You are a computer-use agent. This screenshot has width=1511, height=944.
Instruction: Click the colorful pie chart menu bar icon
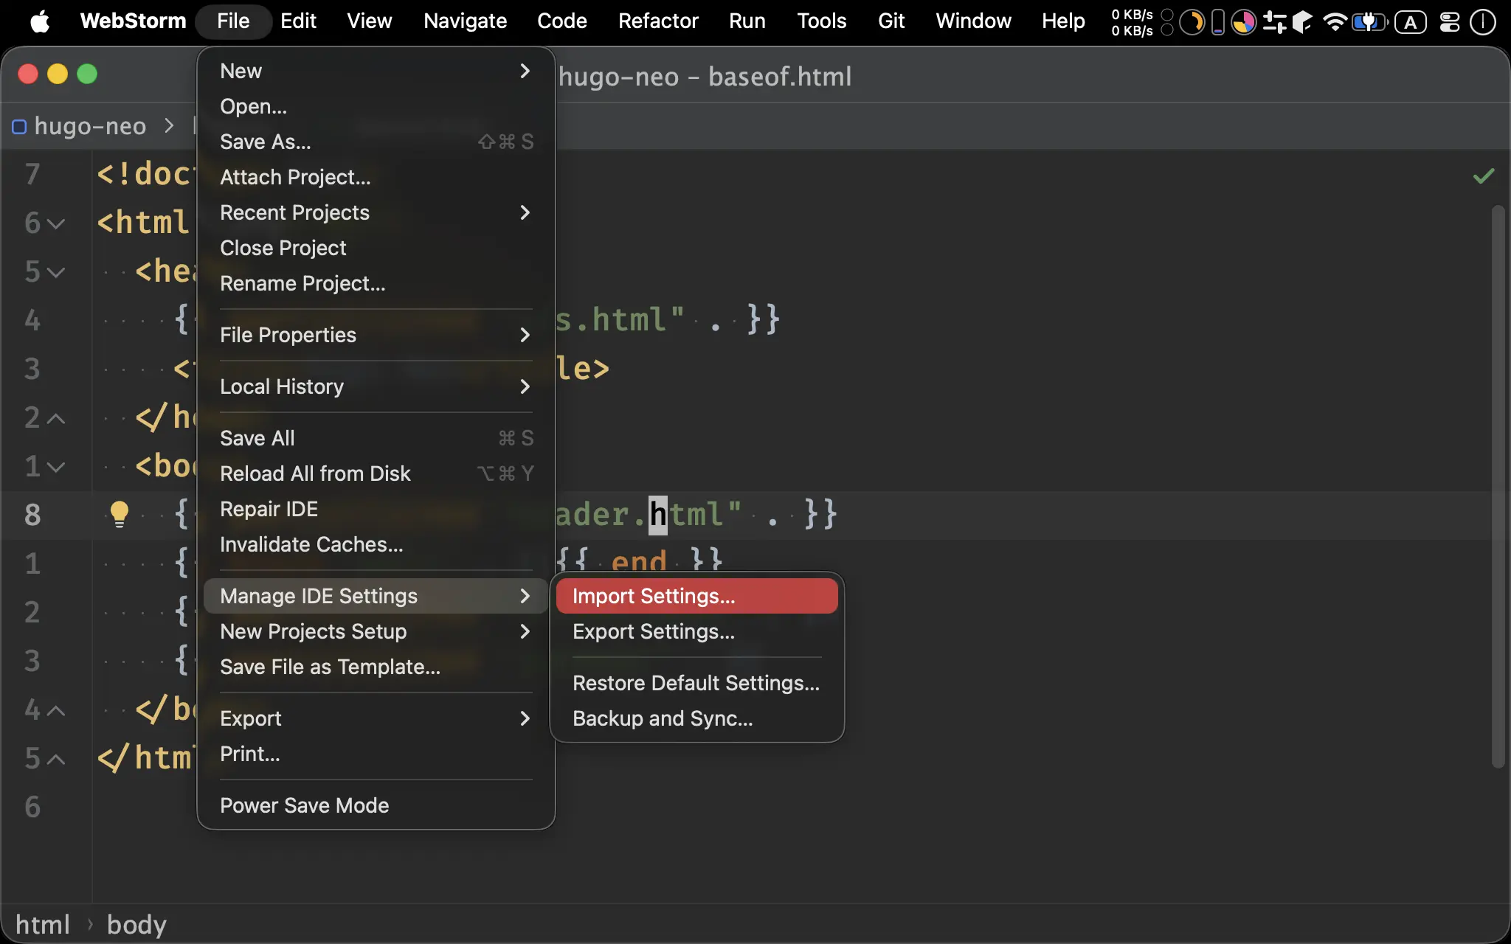point(1244,22)
